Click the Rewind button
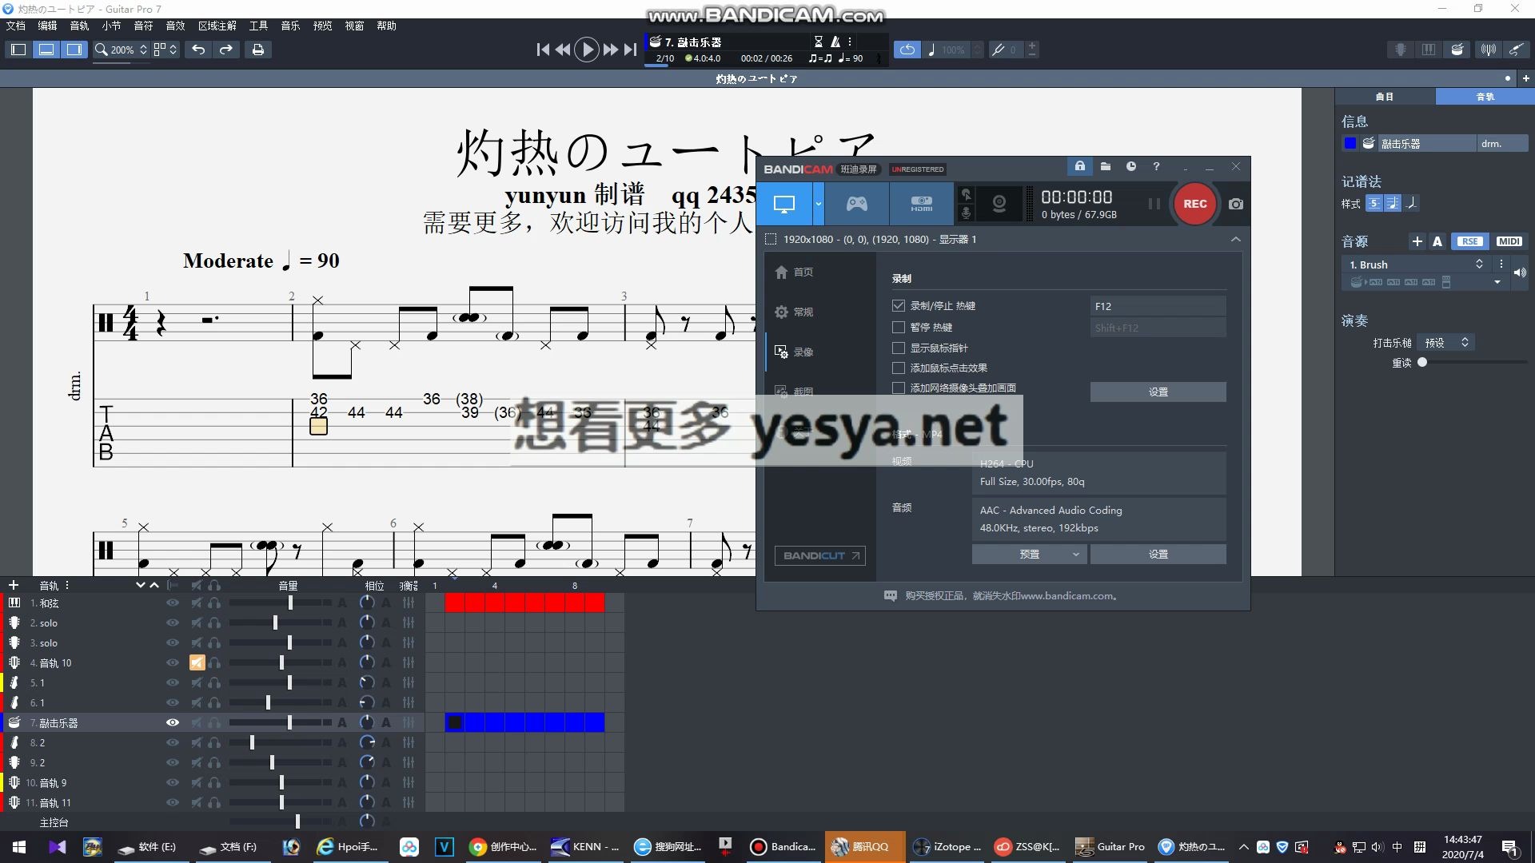Screen dimensions: 1535x863 point(563,50)
